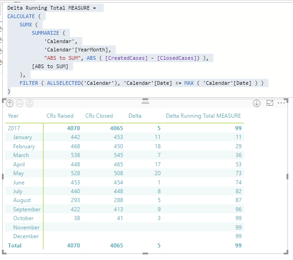
Task: Click the Total row label
Action: (14, 246)
